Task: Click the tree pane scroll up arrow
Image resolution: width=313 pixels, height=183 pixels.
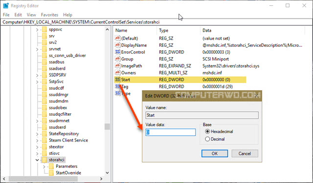Action: click(x=107, y=29)
